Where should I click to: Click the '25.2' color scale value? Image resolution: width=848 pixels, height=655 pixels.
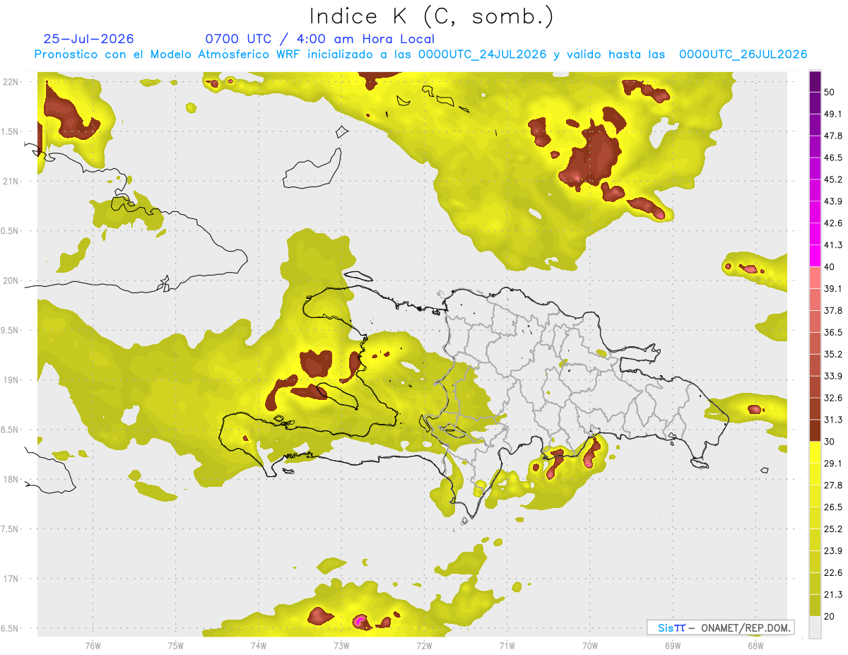(x=833, y=529)
